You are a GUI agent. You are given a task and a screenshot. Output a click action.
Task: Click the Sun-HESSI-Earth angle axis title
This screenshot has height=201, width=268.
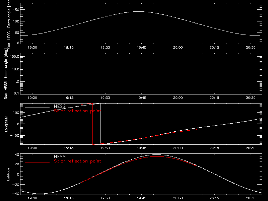coord(9,24)
